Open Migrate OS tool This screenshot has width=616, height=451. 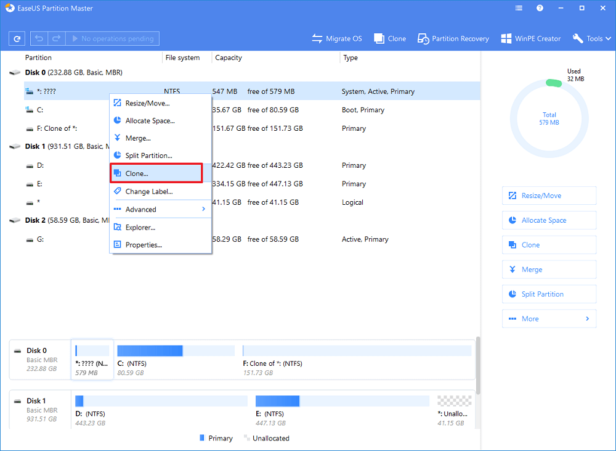click(336, 38)
